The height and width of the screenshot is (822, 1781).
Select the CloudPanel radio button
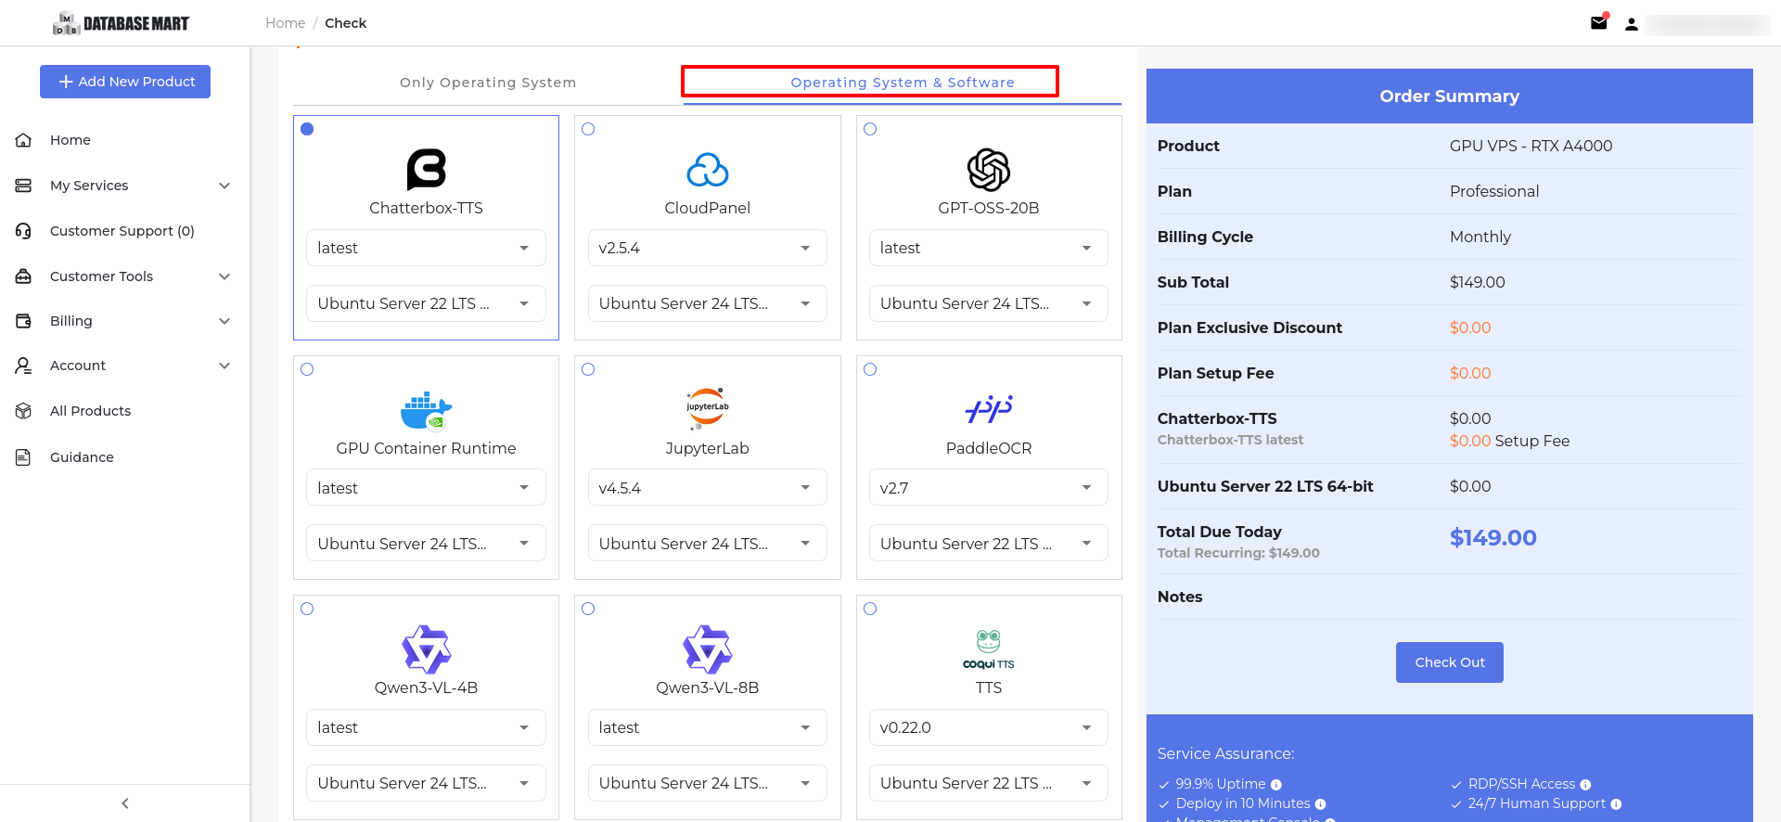pyautogui.click(x=588, y=129)
